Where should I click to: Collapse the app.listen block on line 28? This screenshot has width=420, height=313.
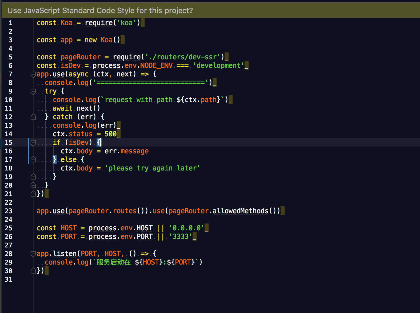tap(33, 254)
